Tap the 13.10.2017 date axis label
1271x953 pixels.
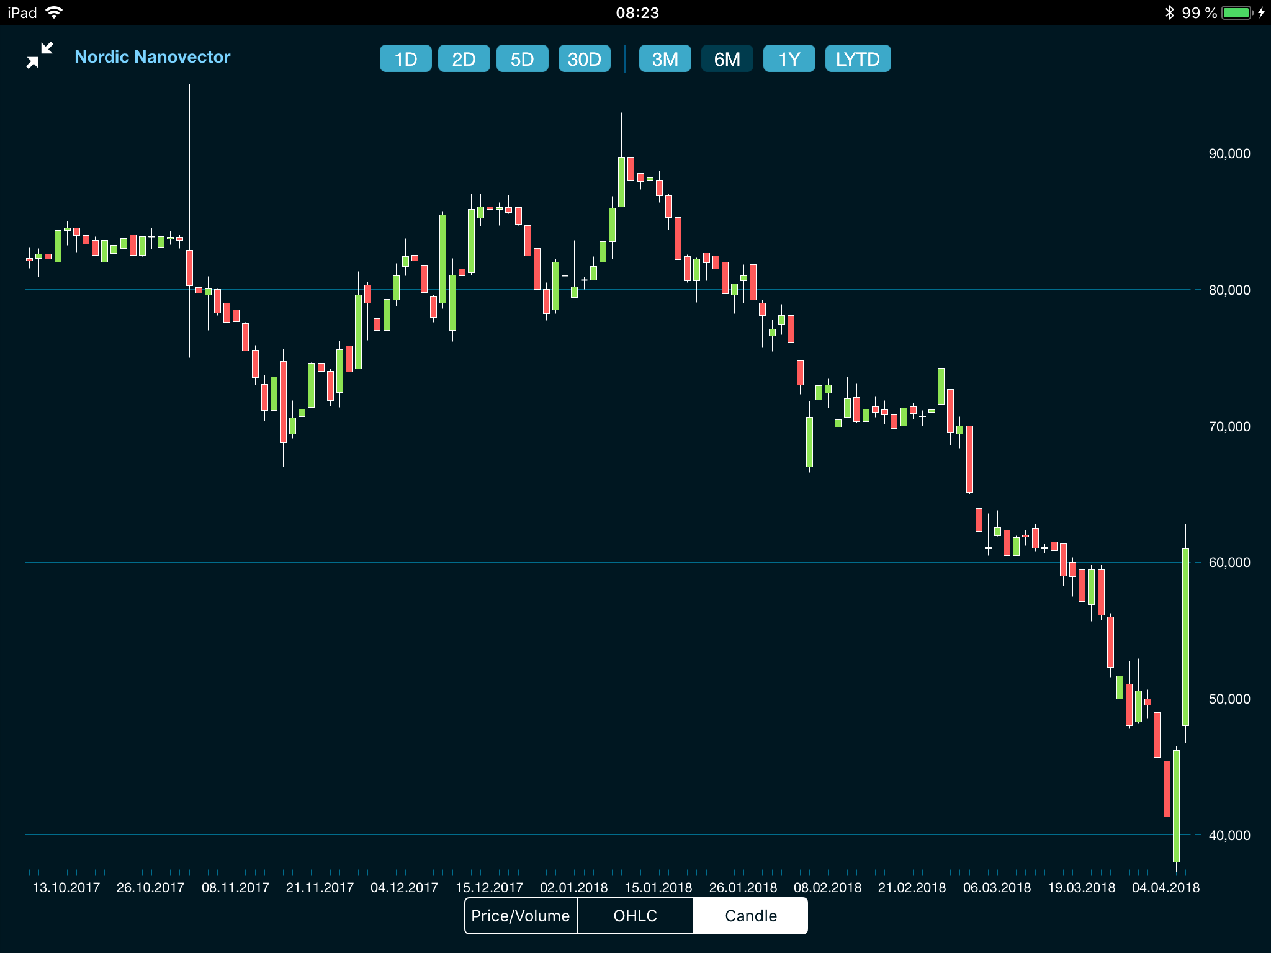(66, 887)
